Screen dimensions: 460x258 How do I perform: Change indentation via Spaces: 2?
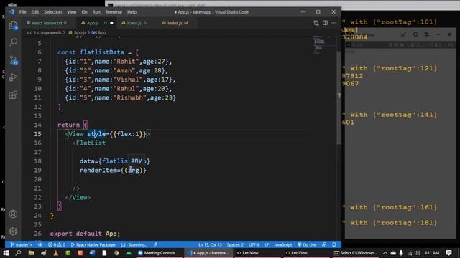[235, 244]
